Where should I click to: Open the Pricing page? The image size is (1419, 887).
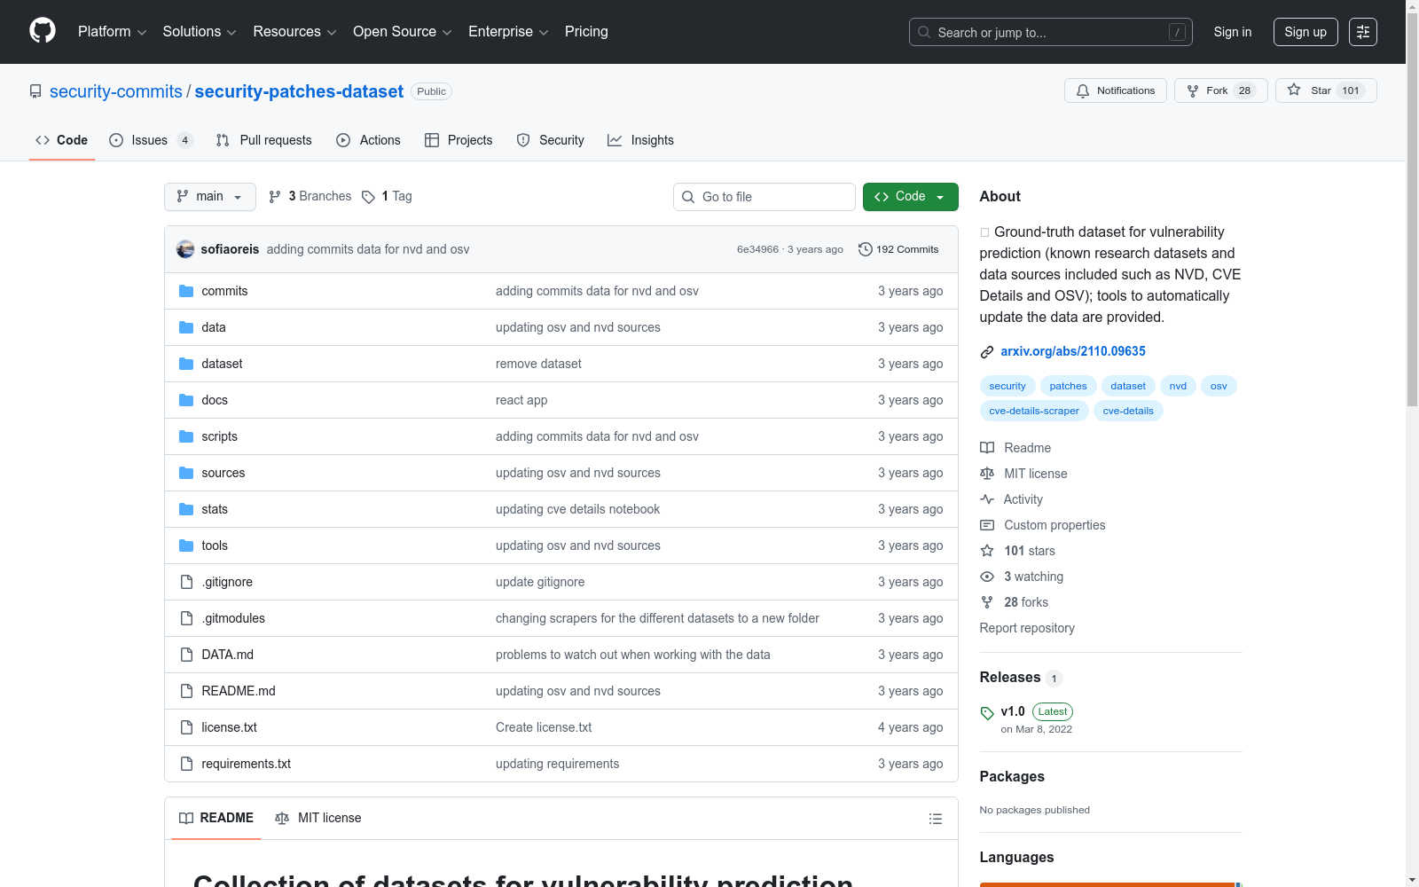coord(586,32)
